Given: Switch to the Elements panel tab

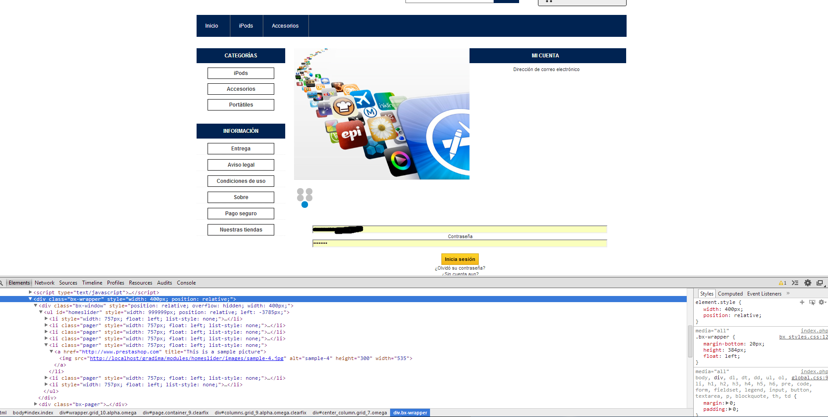Looking at the screenshot, I should (x=19, y=283).
